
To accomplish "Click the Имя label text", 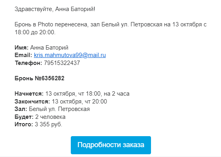I will [22, 48].
